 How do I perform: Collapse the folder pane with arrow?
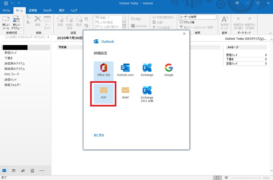tap(48, 37)
